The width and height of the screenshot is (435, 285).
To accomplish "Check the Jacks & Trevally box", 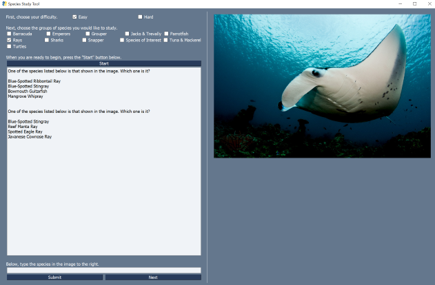I will 127,34.
